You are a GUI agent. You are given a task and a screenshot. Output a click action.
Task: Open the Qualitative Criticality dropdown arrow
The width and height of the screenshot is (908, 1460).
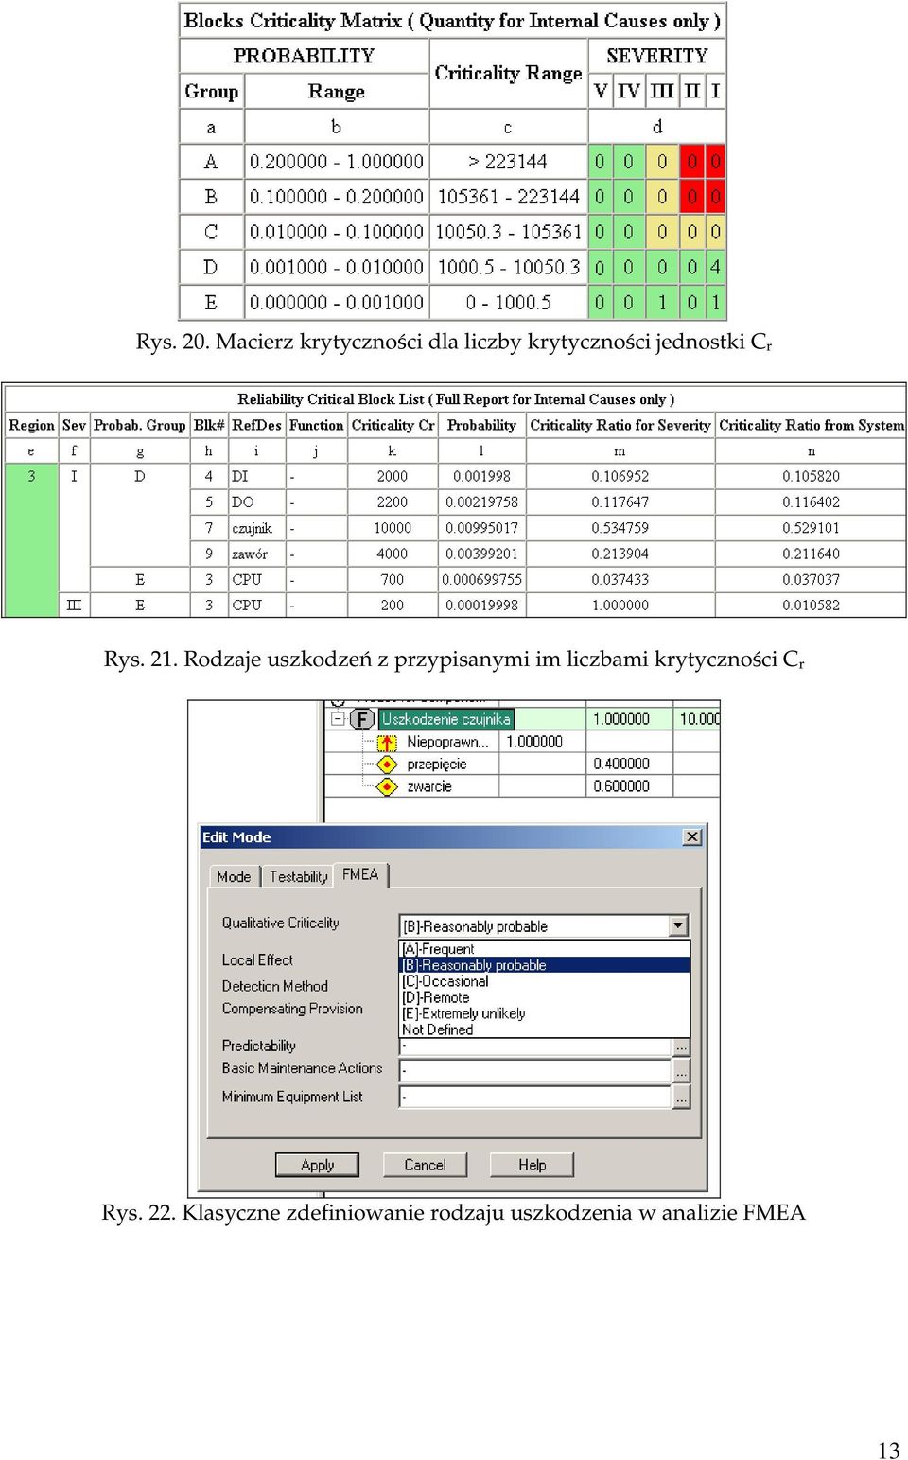click(678, 926)
